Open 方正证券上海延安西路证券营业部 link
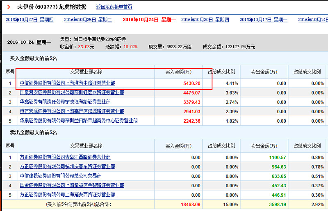Image resolution: width=328 pixels, height=211 pixels. (68, 195)
